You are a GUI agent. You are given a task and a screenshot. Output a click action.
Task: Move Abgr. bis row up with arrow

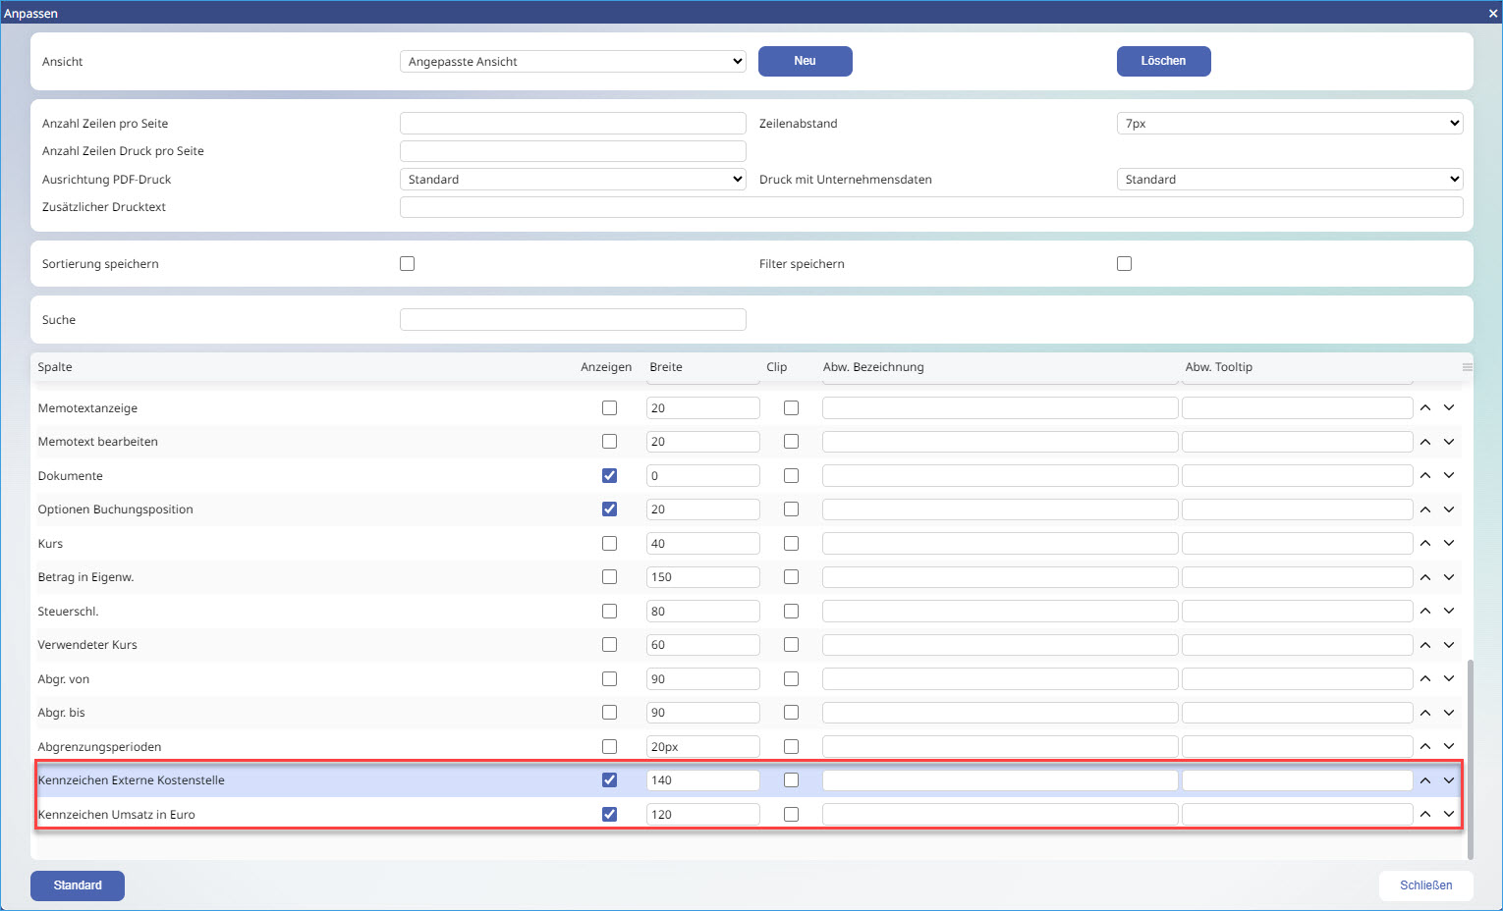point(1425,713)
